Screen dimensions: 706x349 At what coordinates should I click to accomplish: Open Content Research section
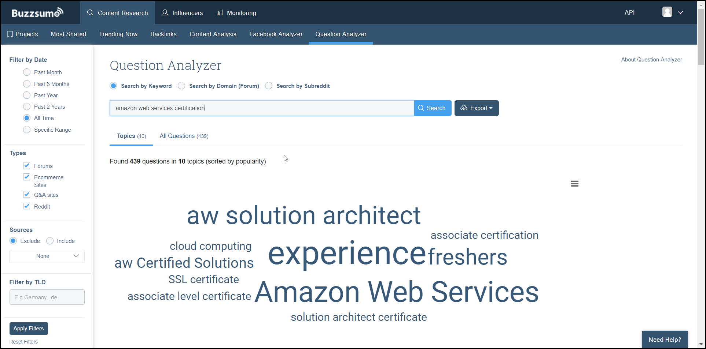(x=118, y=13)
